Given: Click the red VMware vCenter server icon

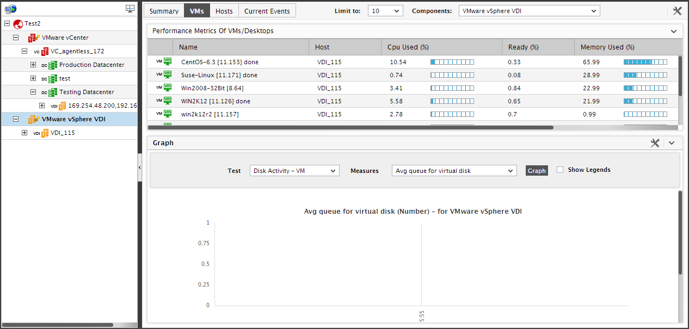Looking at the screenshot, I should 34,38.
